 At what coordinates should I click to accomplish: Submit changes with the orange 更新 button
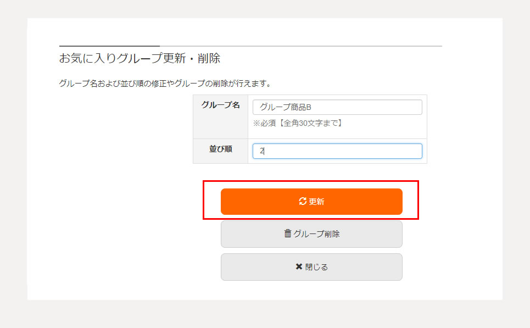tap(311, 202)
